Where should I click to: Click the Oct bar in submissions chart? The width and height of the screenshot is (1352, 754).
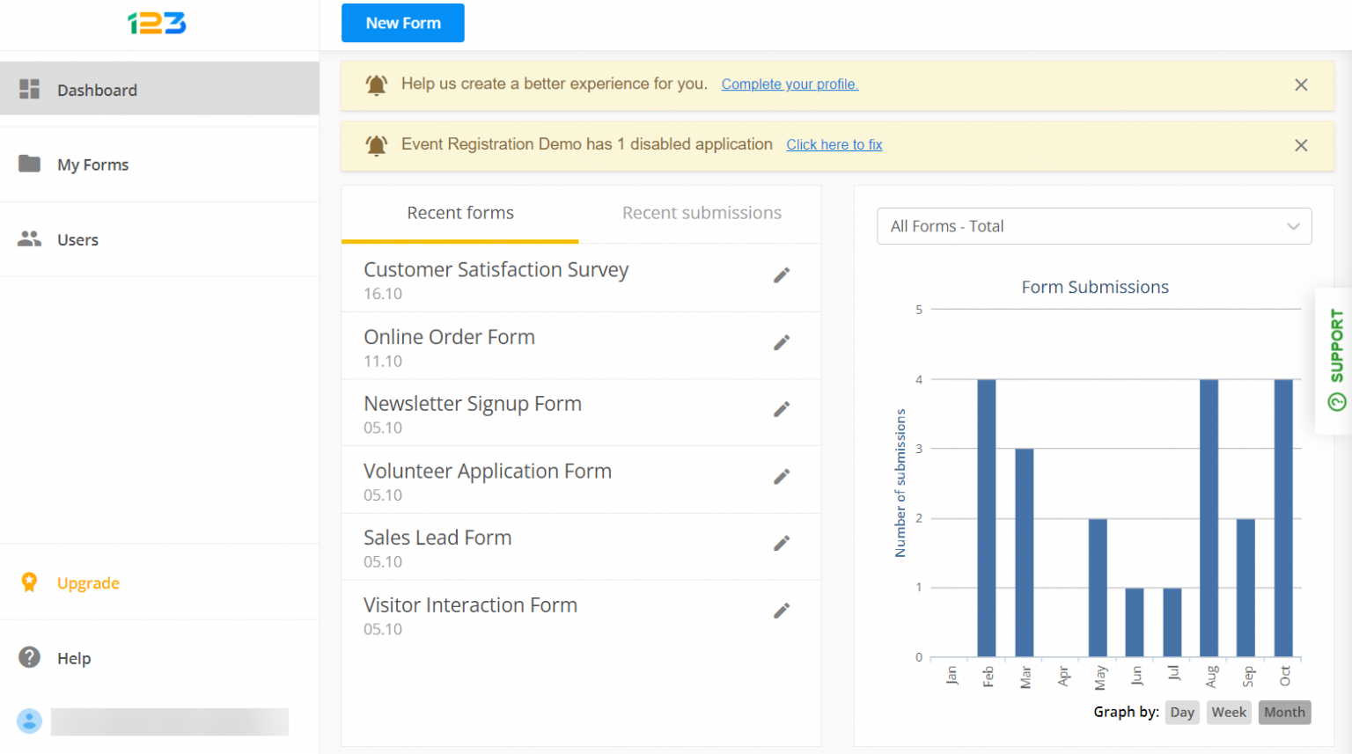tap(1283, 518)
